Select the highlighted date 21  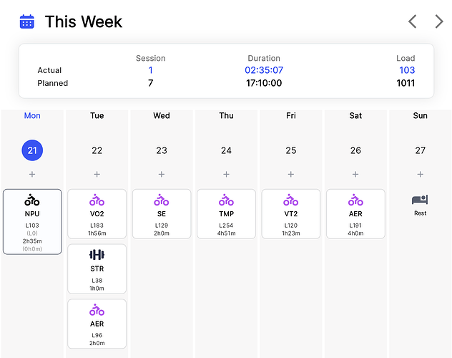pyautogui.click(x=32, y=150)
